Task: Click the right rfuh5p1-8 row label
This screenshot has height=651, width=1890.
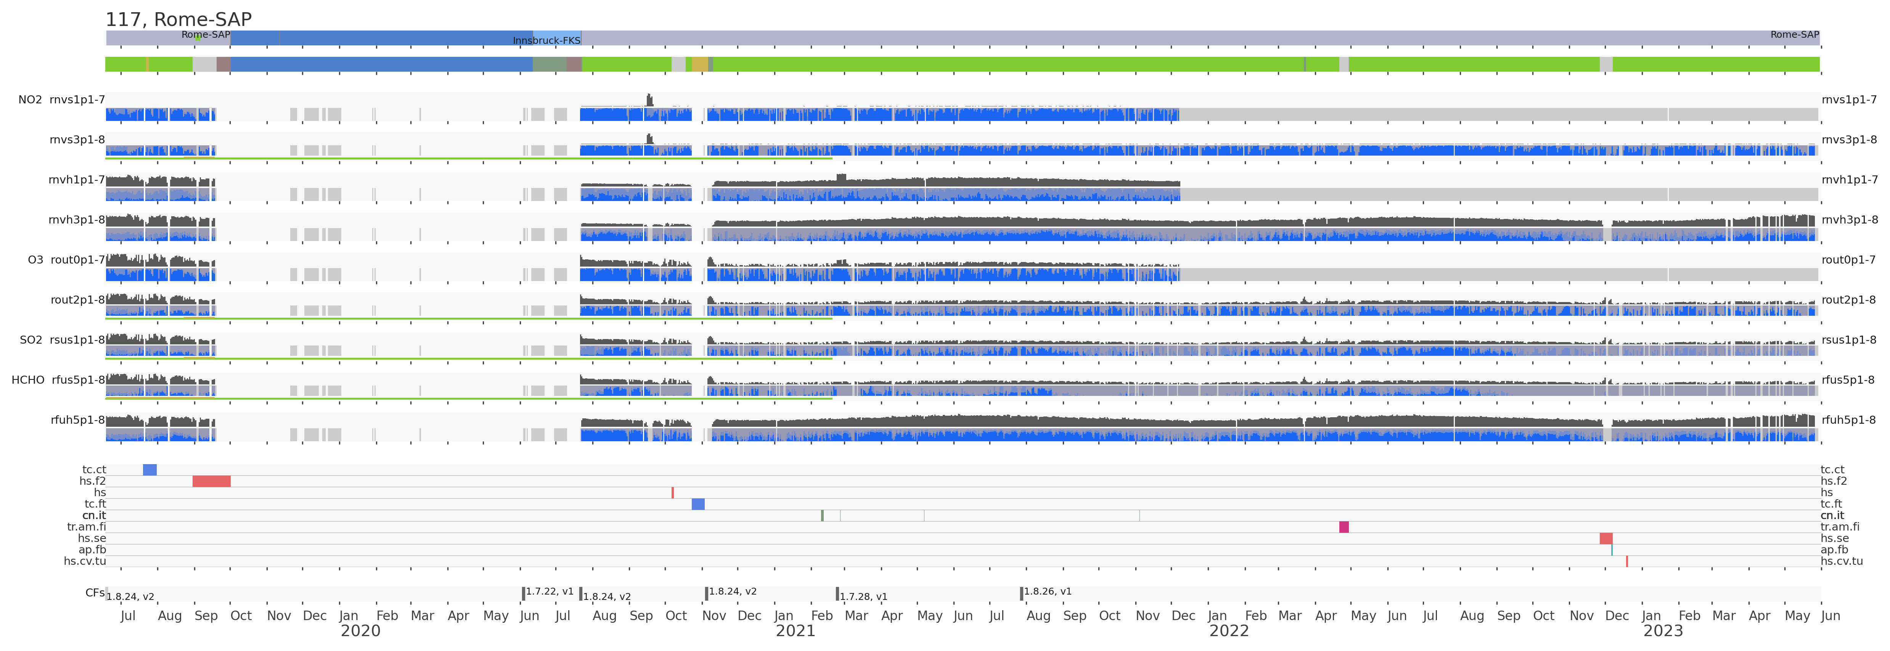Action: click(1848, 420)
